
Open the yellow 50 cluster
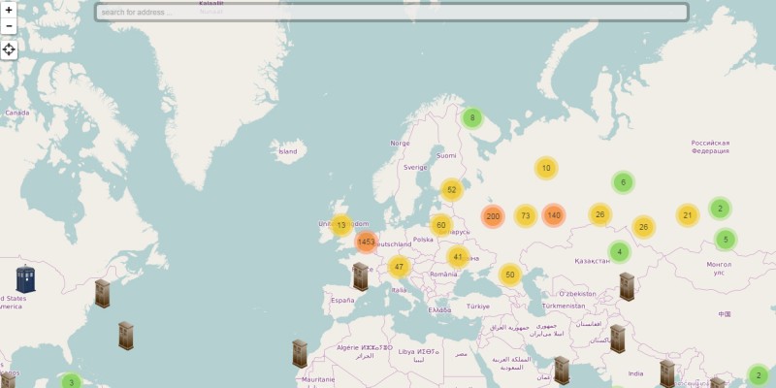tap(510, 275)
